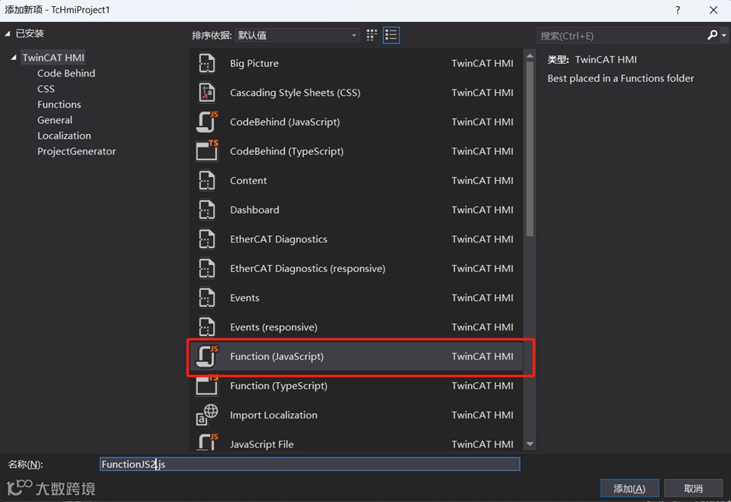Open the sort order dropdown 默认值
Screen dimensions: 731x502
tap(297, 35)
